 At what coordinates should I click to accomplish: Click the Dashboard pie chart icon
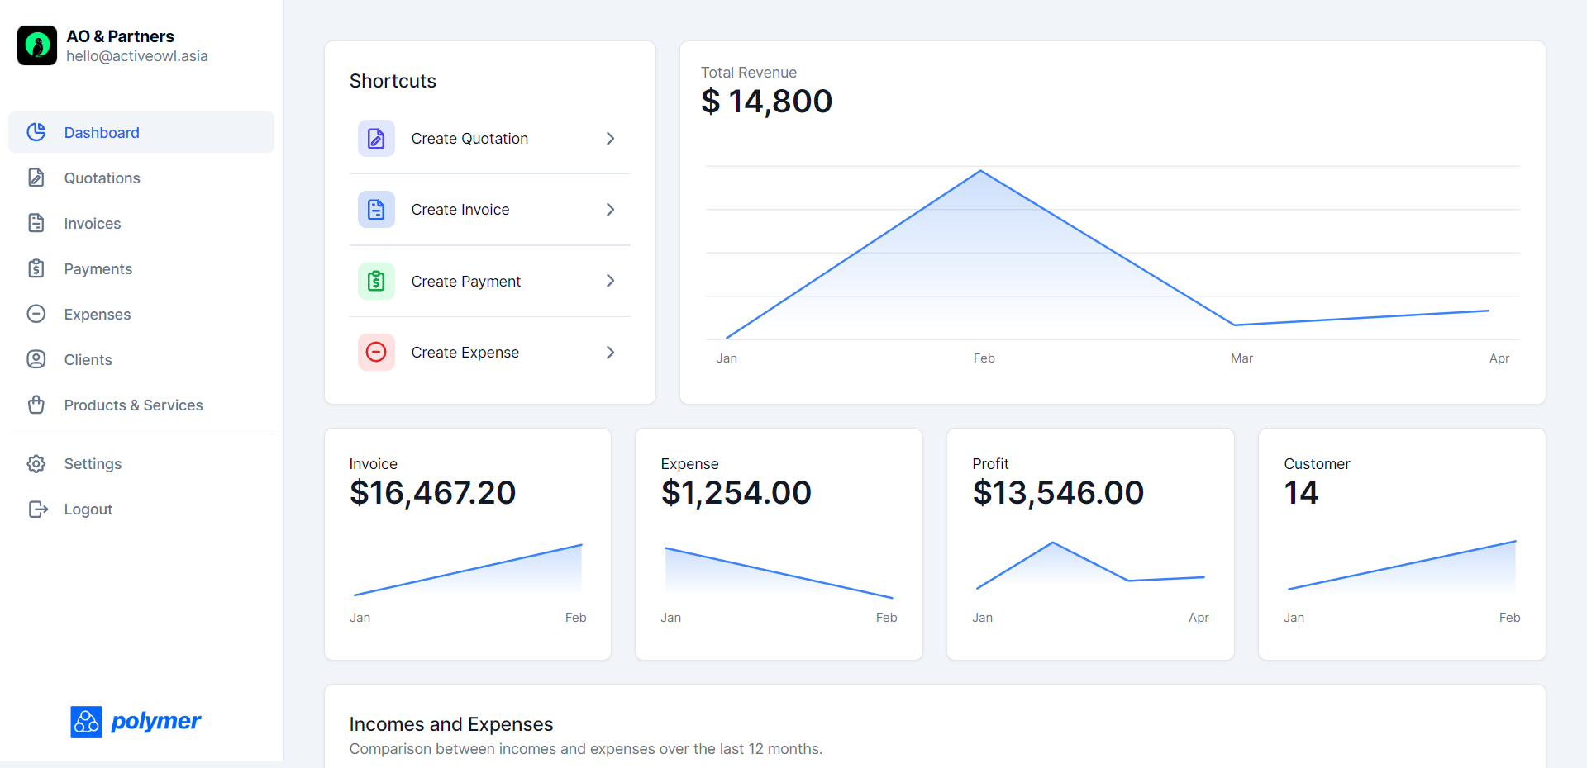pos(36,132)
